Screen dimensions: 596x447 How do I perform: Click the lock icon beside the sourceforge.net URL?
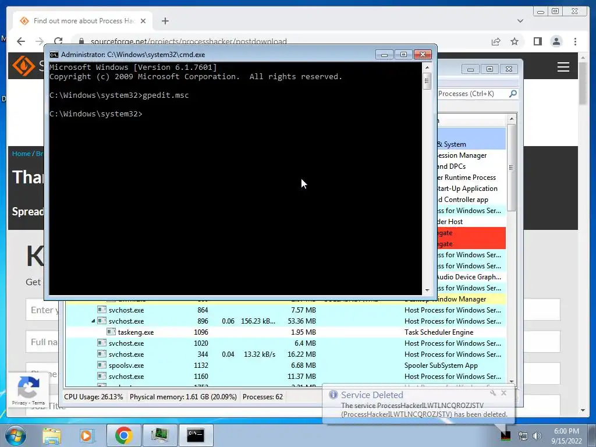point(81,41)
